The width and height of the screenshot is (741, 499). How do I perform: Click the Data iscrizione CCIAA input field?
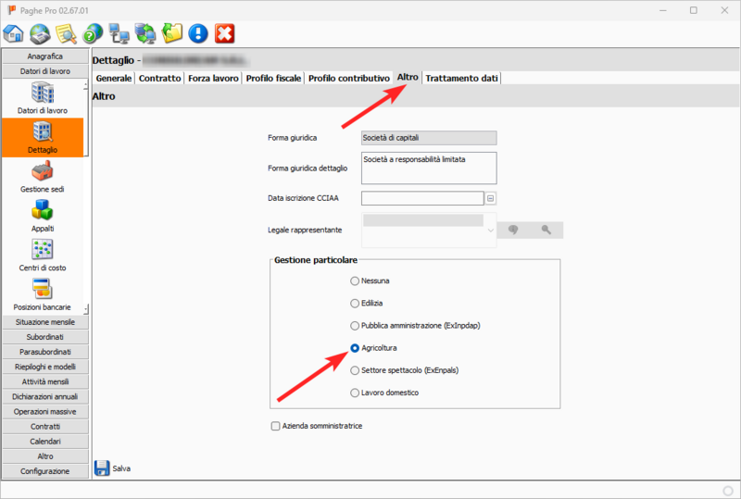pyautogui.click(x=421, y=197)
